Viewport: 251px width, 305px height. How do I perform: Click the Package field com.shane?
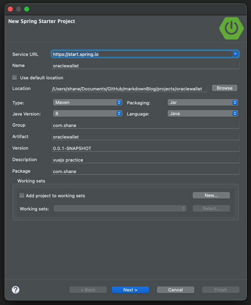click(x=145, y=171)
